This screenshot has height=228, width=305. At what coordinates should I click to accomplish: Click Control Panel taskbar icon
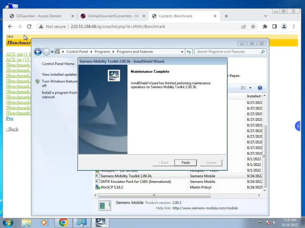click(82, 223)
